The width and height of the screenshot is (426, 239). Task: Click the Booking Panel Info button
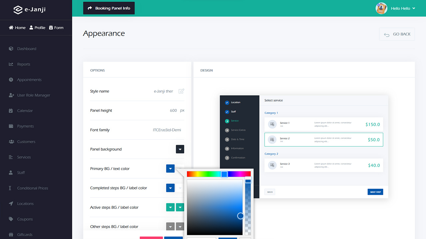click(x=109, y=8)
